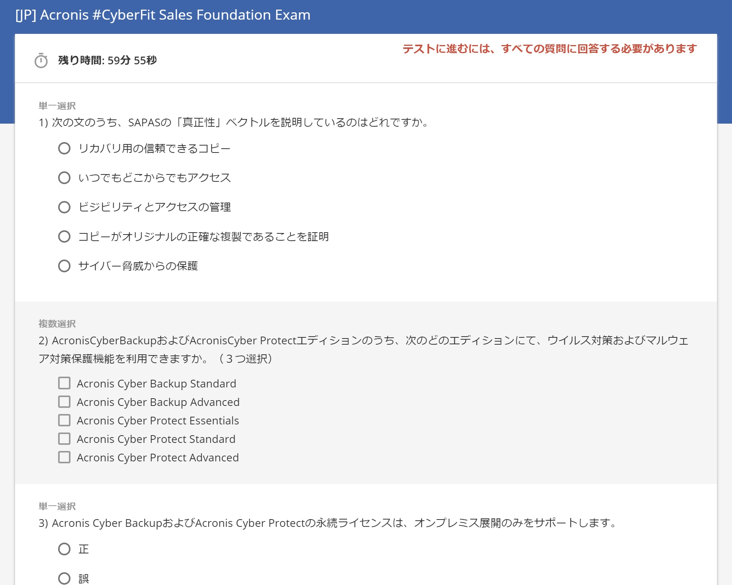The image size is (732, 585).
Task: Click the remaining time countdown text
Action: tap(107, 60)
